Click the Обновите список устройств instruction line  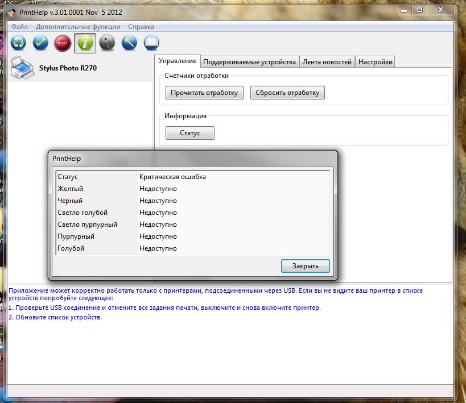55,317
